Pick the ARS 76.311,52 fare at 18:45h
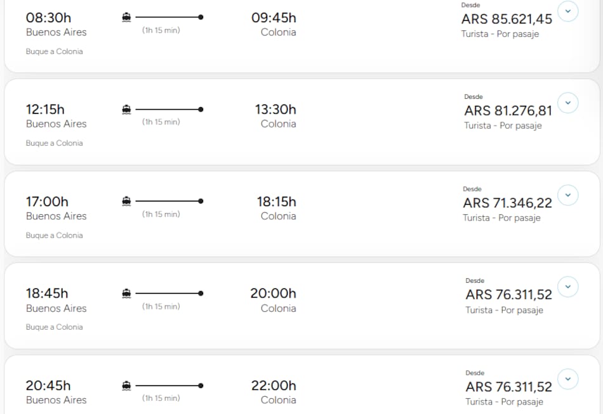The width and height of the screenshot is (603, 414). click(x=508, y=295)
